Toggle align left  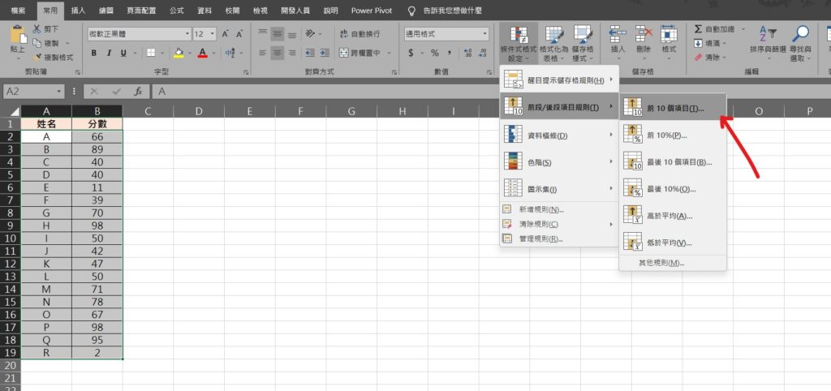pos(262,53)
